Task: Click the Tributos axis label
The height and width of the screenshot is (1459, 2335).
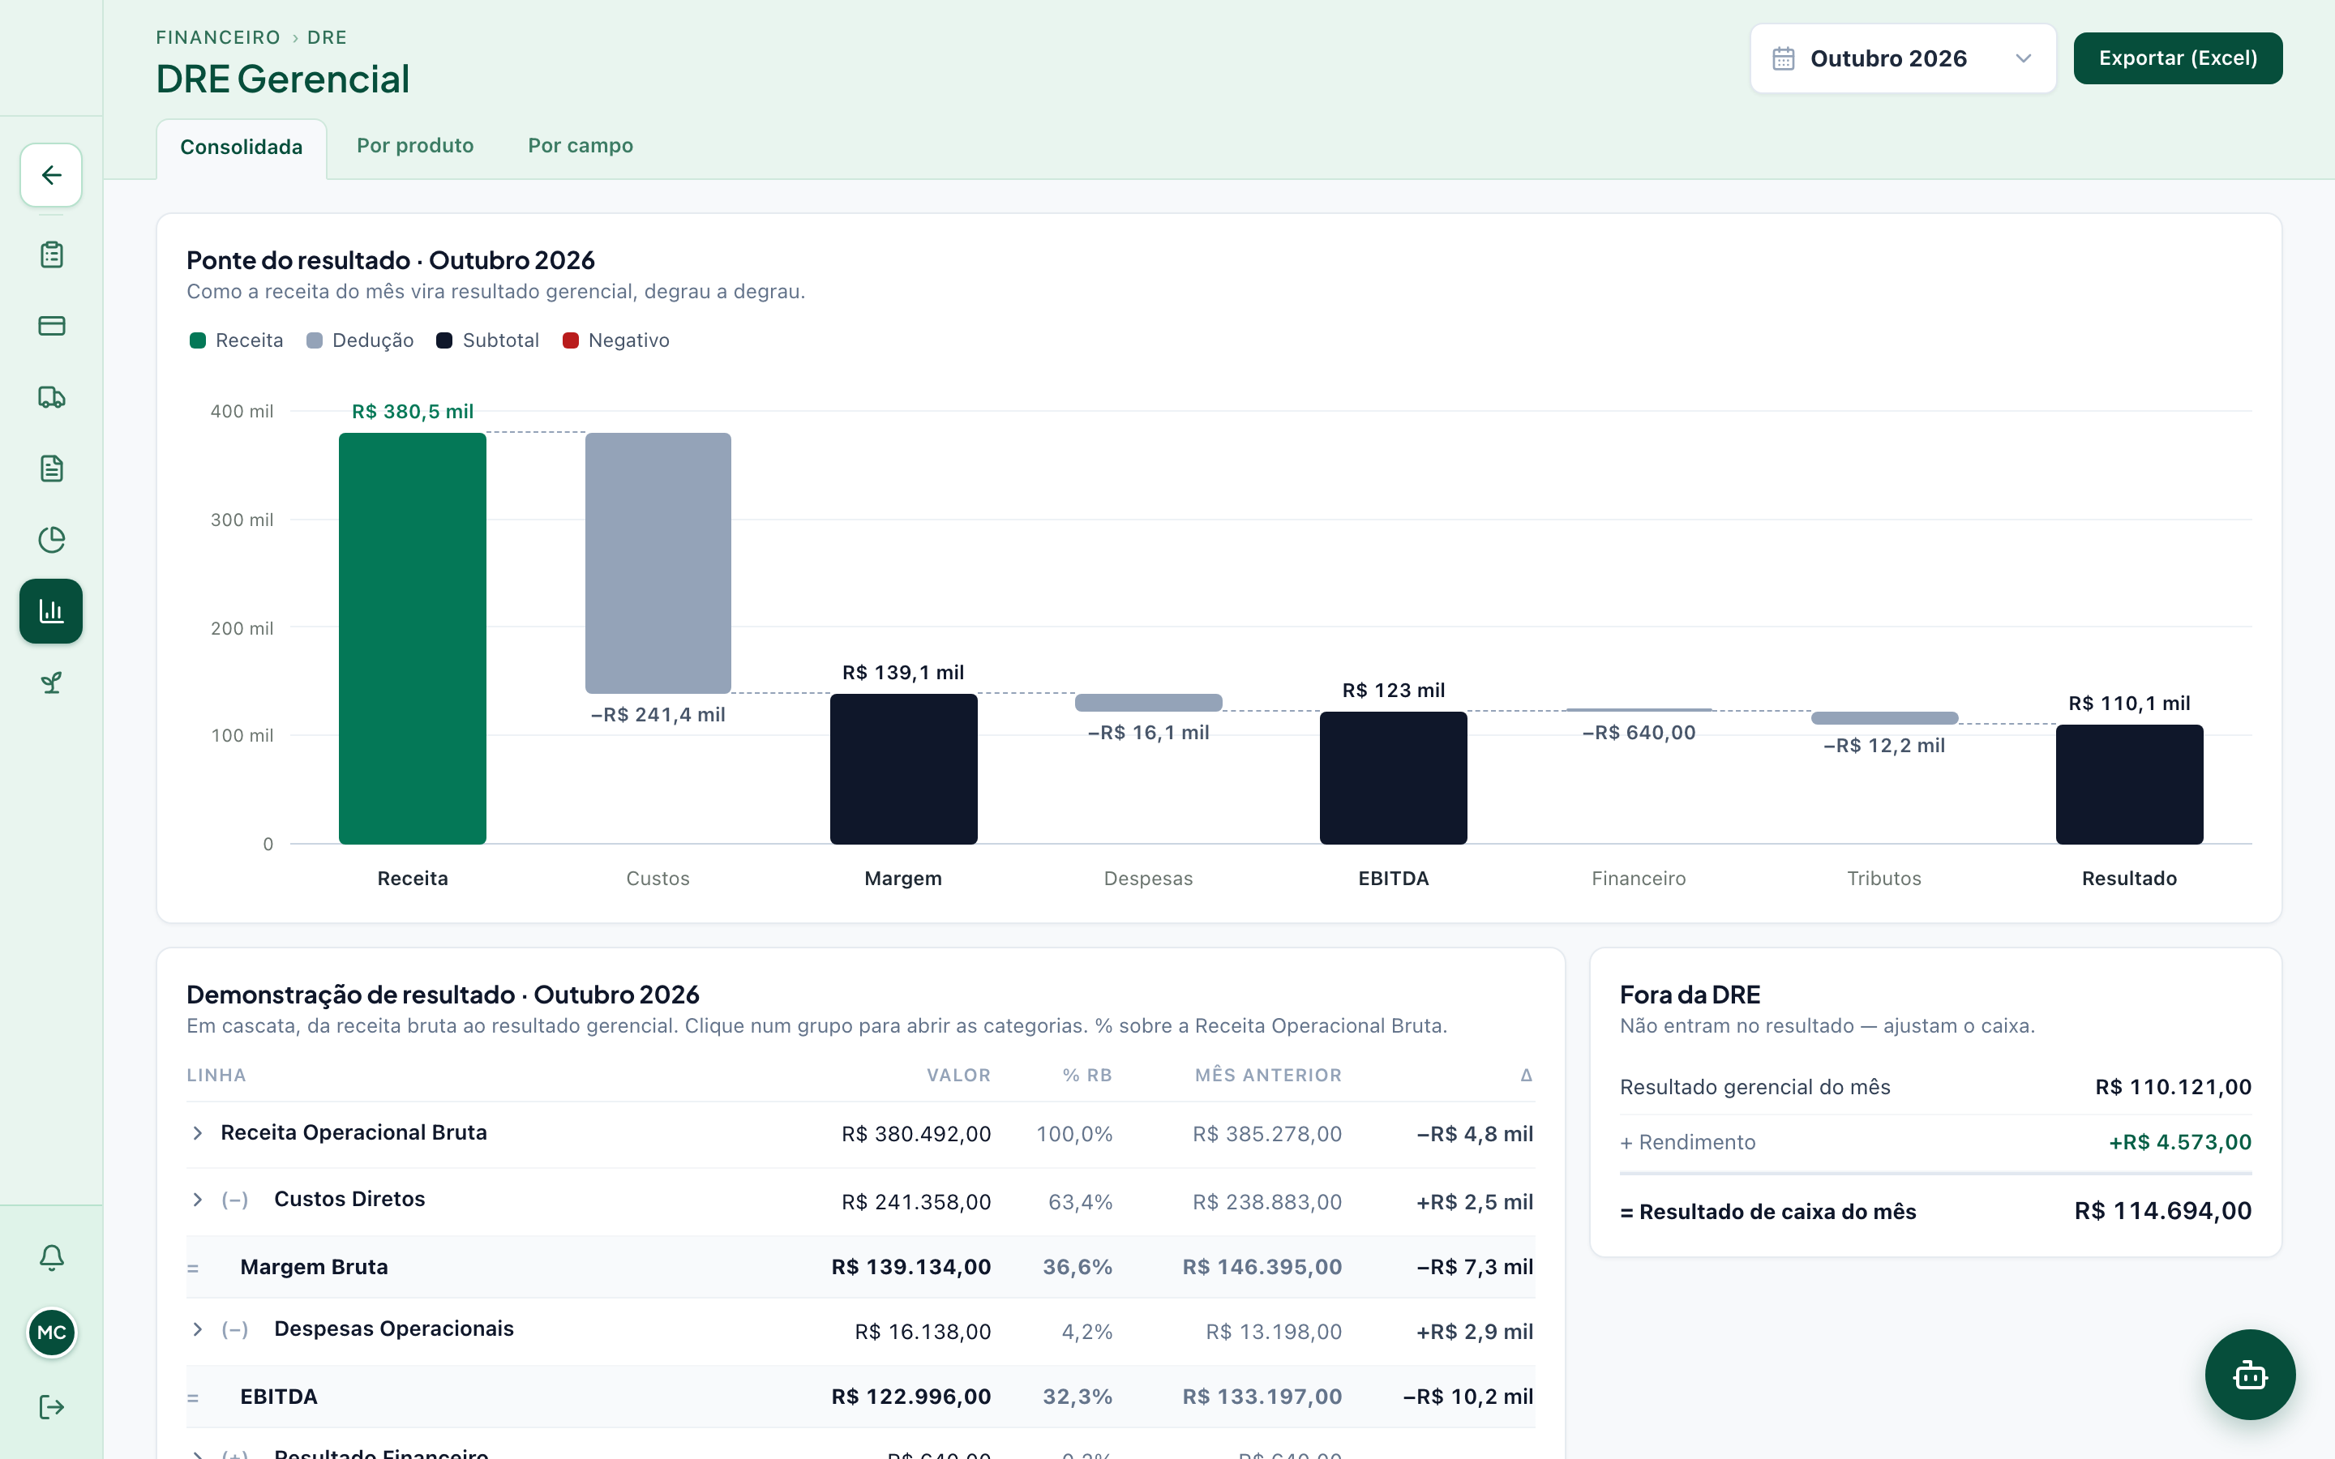Action: tap(1883, 878)
